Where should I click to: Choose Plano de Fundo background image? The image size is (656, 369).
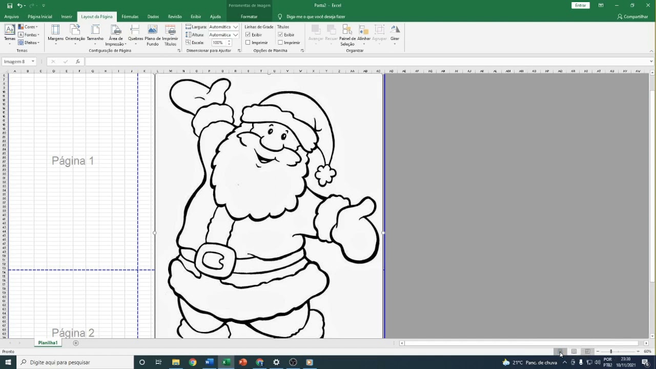point(153,35)
